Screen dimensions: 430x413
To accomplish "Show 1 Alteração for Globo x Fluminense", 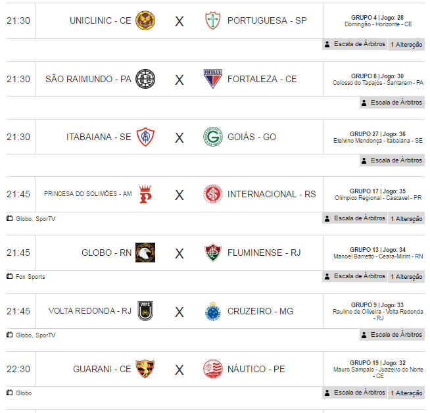I will [406, 276].
